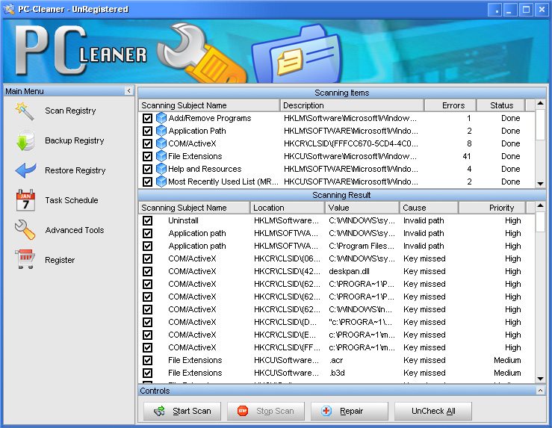Click the down arrow of Scanning Items scrollbar

(x=540, y=184)
